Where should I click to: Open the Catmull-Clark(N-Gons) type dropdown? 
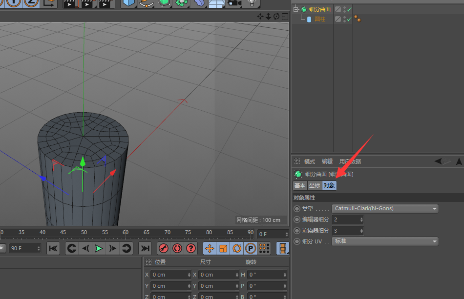point(385,208)
